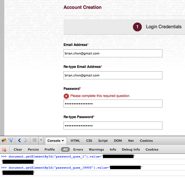185x178 pixels.
Task: Click the command list lines icon
Action: coord(34,140)
